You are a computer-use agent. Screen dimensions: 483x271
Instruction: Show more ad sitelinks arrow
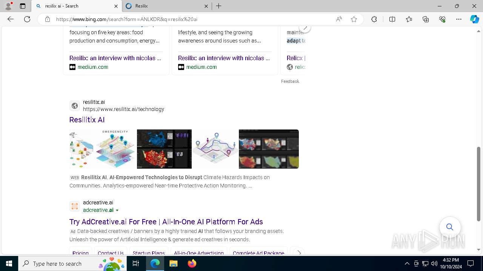click(299, 253)
